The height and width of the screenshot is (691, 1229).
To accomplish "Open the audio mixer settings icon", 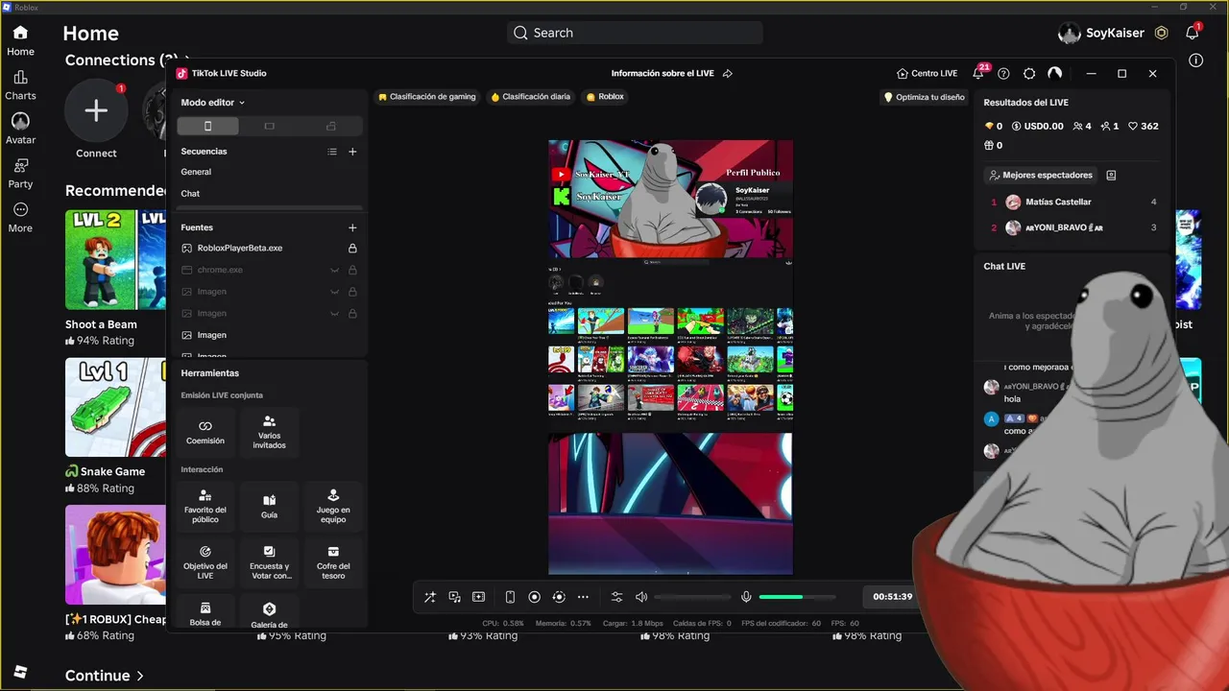I will 616,597.
